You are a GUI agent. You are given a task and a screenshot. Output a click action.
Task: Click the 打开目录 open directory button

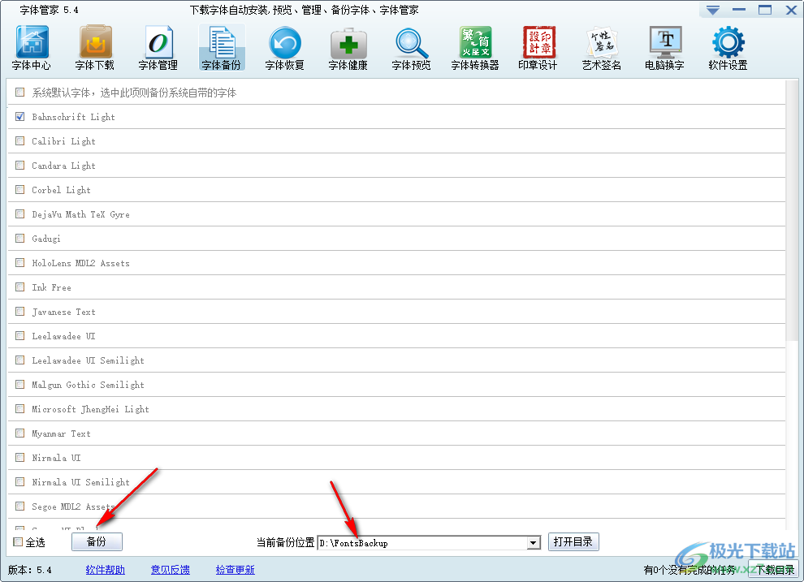pyautogui.click(x=573, y=542)
